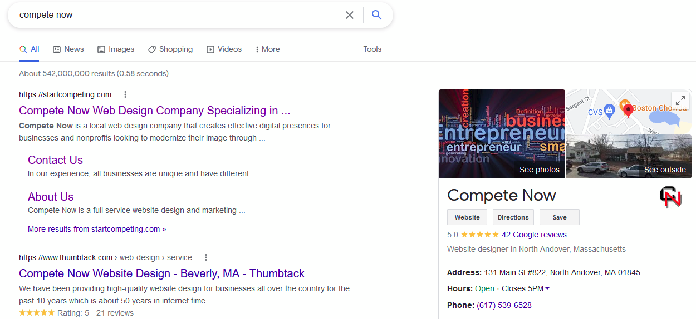Expand business hours next to Closes 5PM
Viewport: 696px width, 319px height.
[x=547, y=288]
